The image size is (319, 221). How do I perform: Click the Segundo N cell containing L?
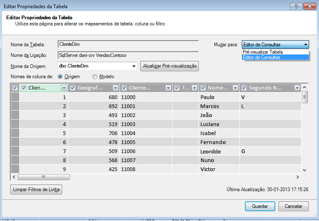click(x=270, y=106)
